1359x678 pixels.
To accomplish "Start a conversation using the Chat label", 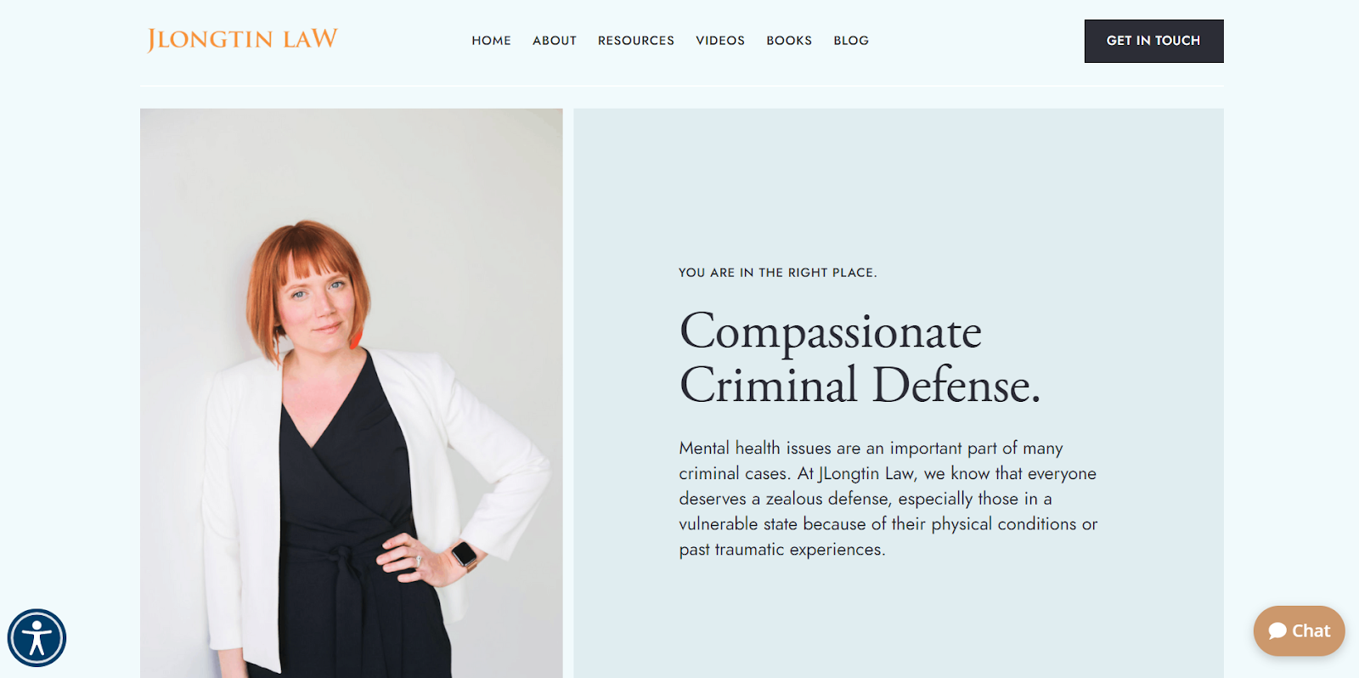I will (x=1311, y=631).
